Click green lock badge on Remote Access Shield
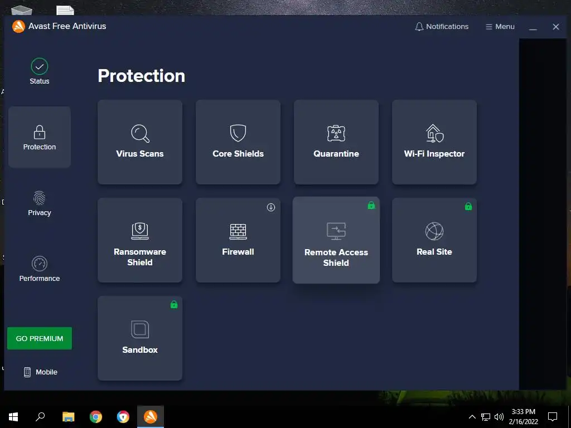The image size is (571, 428). point(371,205)
